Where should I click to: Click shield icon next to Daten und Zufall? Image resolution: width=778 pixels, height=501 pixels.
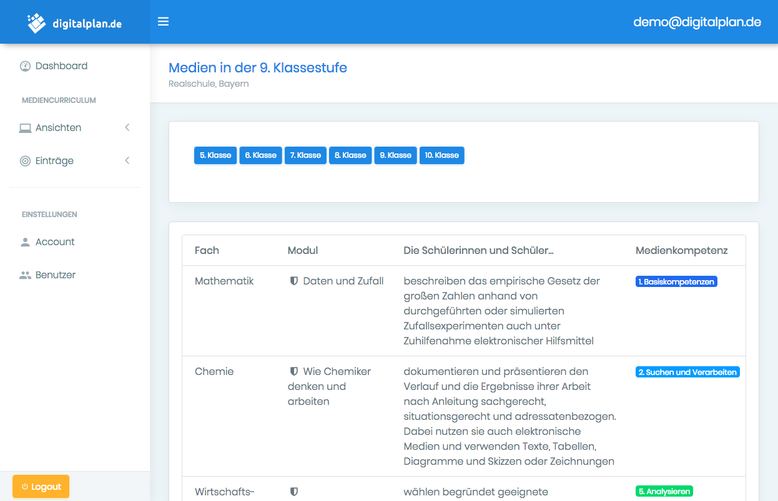click(294, 281)
